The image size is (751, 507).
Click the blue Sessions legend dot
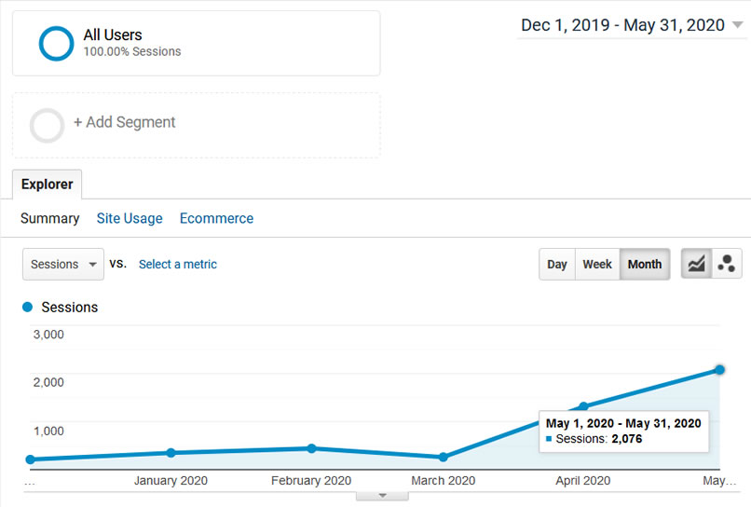(27, 308)
